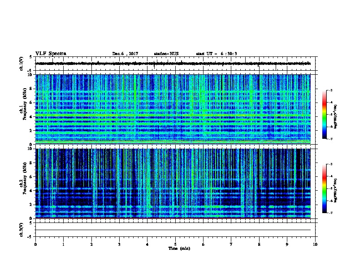Click the "start UT = 6:30:3" header text
Image resolution: width=355 pixels, height=274 pixels.
(216, 54)
